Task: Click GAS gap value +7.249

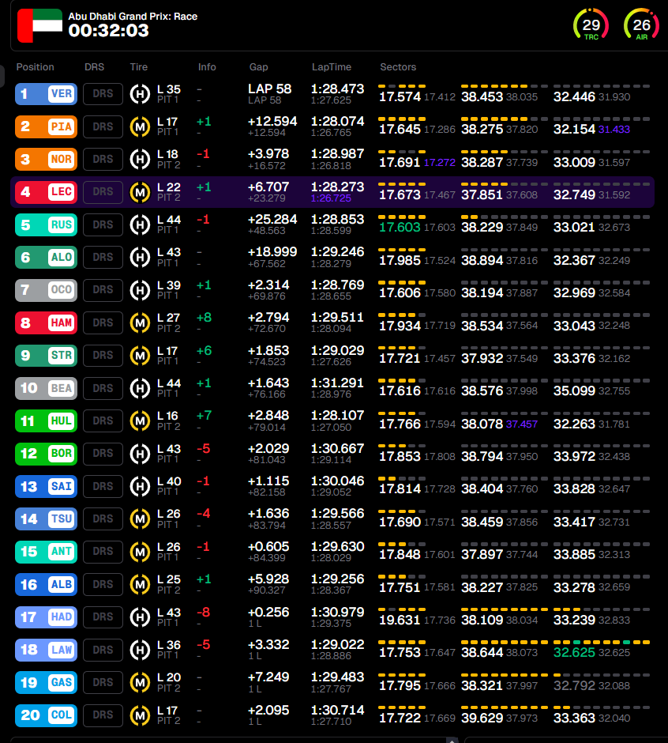Action: coord(268,677)
